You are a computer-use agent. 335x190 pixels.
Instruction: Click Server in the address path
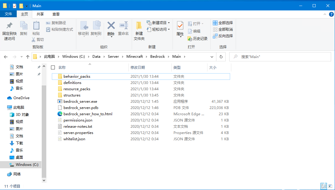click(x=113, y=57)
